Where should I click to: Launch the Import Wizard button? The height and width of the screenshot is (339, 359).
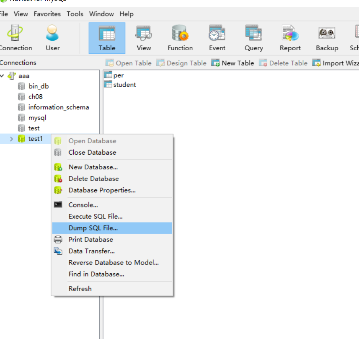[336, 63]
